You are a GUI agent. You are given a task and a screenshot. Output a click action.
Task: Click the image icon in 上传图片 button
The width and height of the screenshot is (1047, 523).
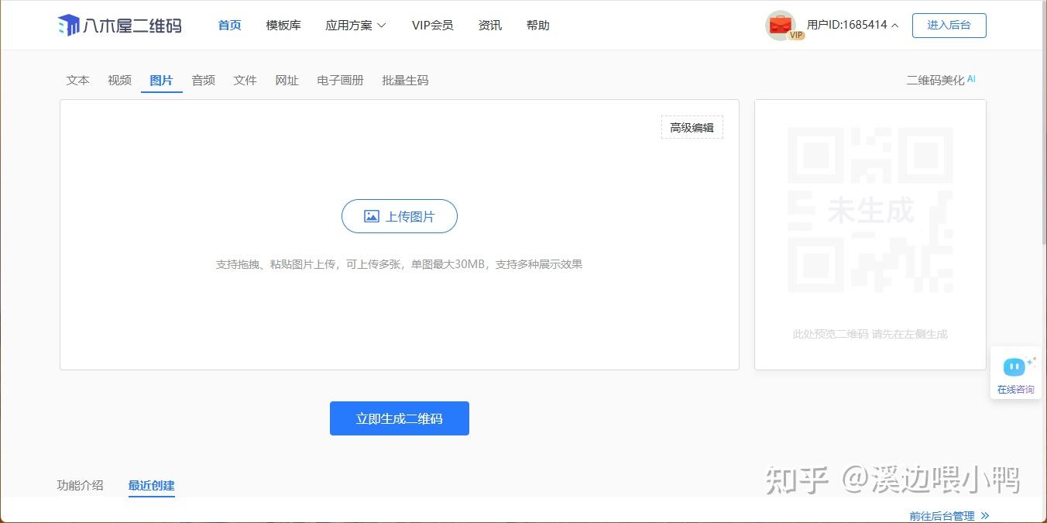pyautogui.click(x=372, y=217)
